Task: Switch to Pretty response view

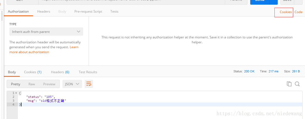Action: click(16, 84)
